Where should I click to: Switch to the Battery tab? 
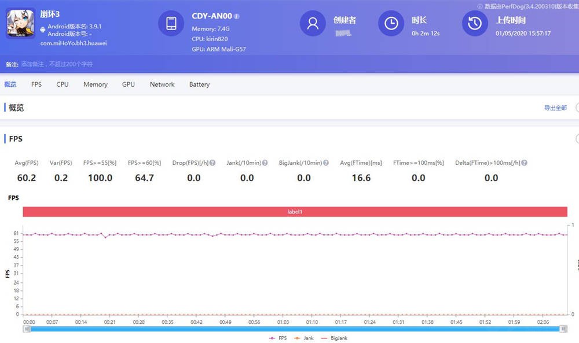click(x=199, y=84)
